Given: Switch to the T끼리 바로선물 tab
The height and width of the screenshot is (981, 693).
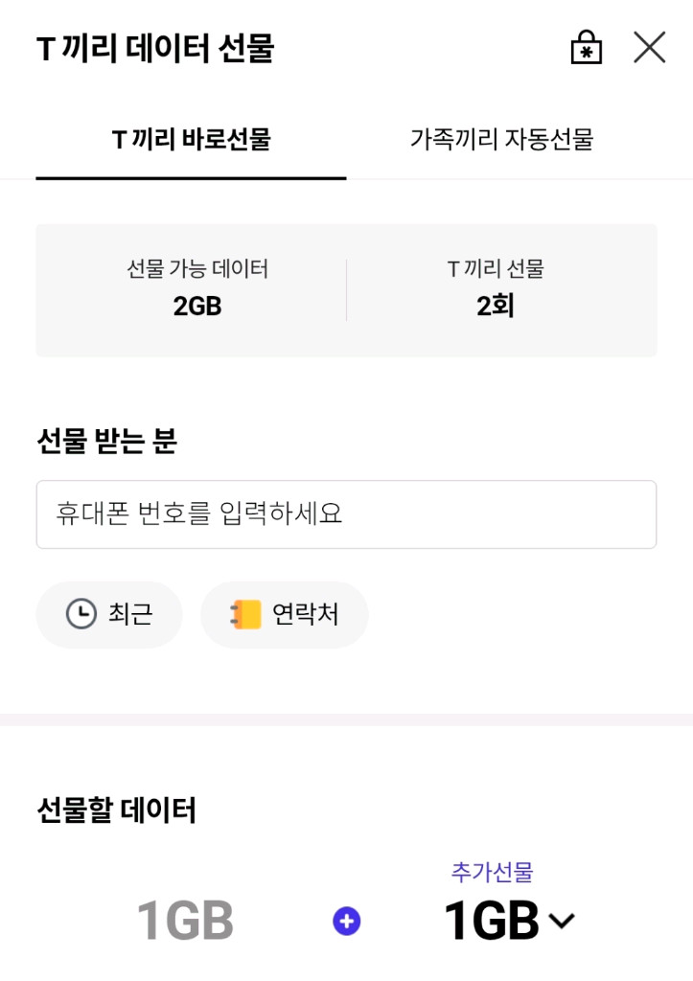Looking at the screenshot, I should [x=192, y=140].
